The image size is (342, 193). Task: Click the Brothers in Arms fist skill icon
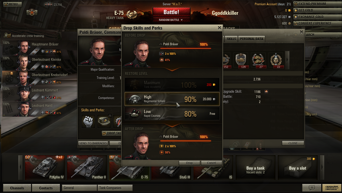coord(88,121)
